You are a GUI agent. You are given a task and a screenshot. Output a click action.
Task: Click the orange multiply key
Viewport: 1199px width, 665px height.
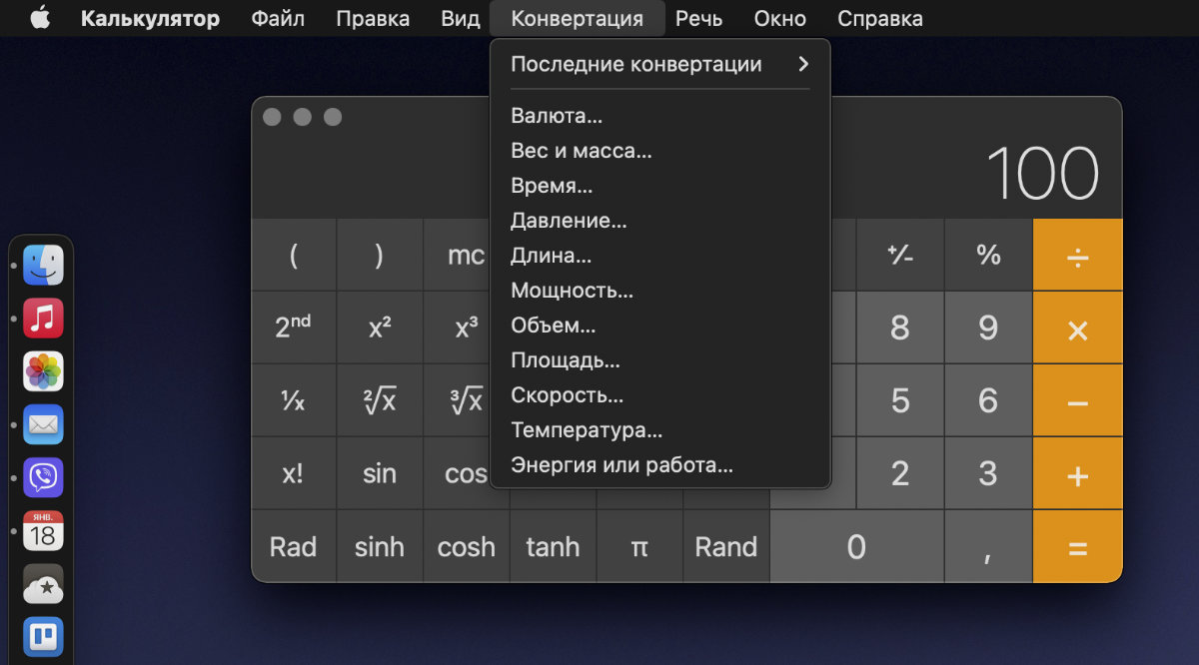(x=1077, y=329)
